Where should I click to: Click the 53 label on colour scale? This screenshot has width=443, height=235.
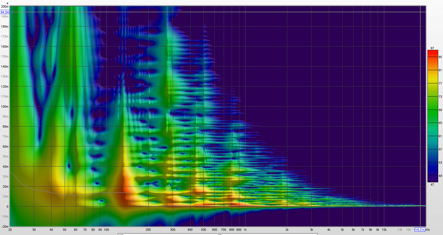tap(440, 163)
